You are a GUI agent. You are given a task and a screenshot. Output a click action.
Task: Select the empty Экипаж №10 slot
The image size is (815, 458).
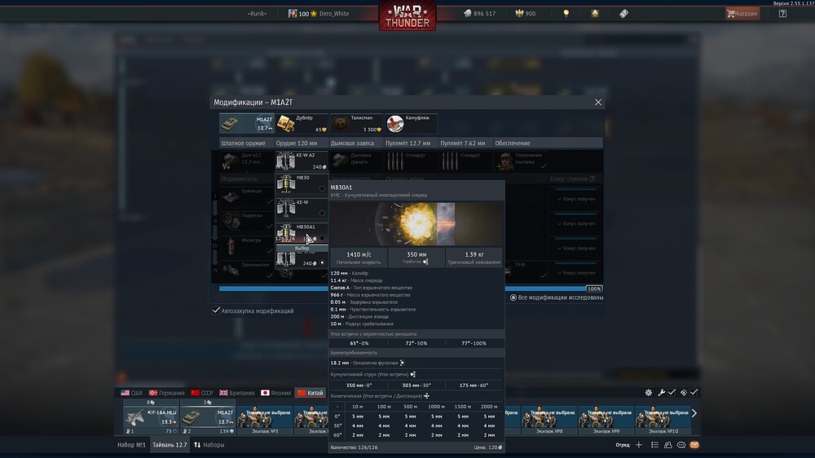tap(663, 421)
